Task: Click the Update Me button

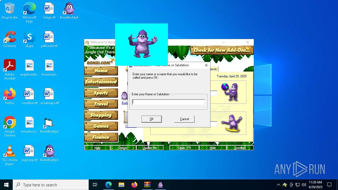Action: click(150, 148)
